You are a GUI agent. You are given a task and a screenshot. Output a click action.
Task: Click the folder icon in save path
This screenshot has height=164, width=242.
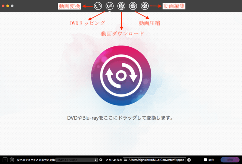click(126, 160)
